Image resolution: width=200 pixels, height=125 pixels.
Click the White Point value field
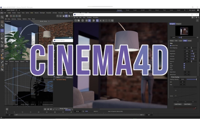187,74
